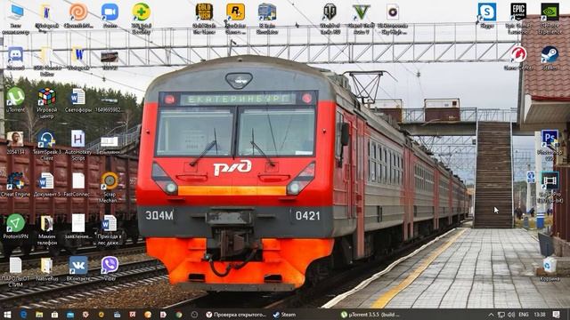Switch to the Steam taskbar window
The width and height of the screenshot is (570, 320).
[x=285, y=315]
